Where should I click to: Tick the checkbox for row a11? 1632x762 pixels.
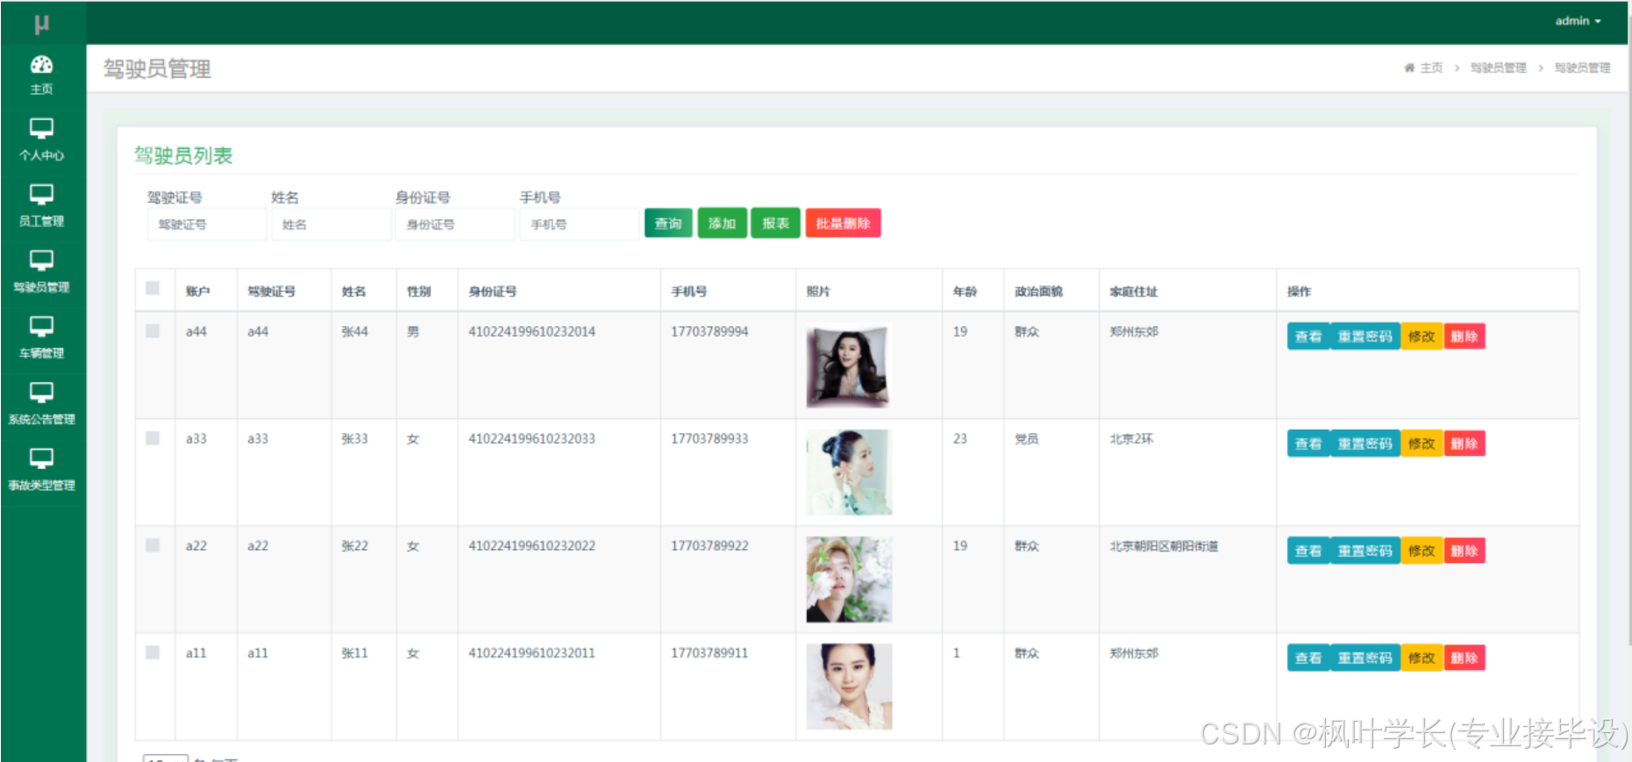click(153, 652)
